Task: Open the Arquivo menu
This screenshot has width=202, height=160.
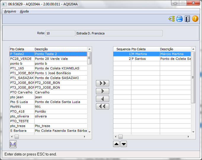Action: tap(10, 11)
